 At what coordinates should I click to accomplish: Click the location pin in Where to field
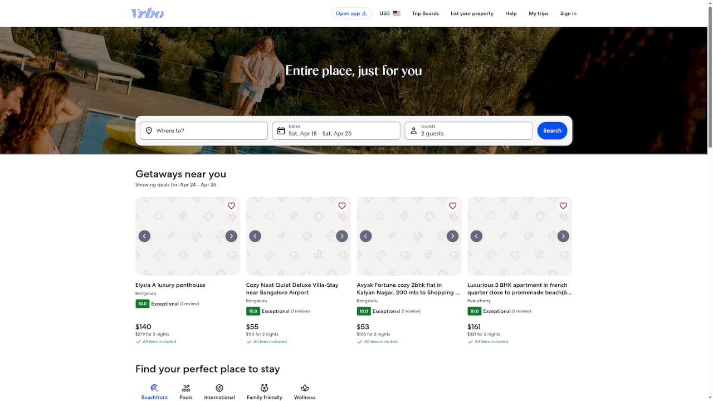click(x=149, y=130)
